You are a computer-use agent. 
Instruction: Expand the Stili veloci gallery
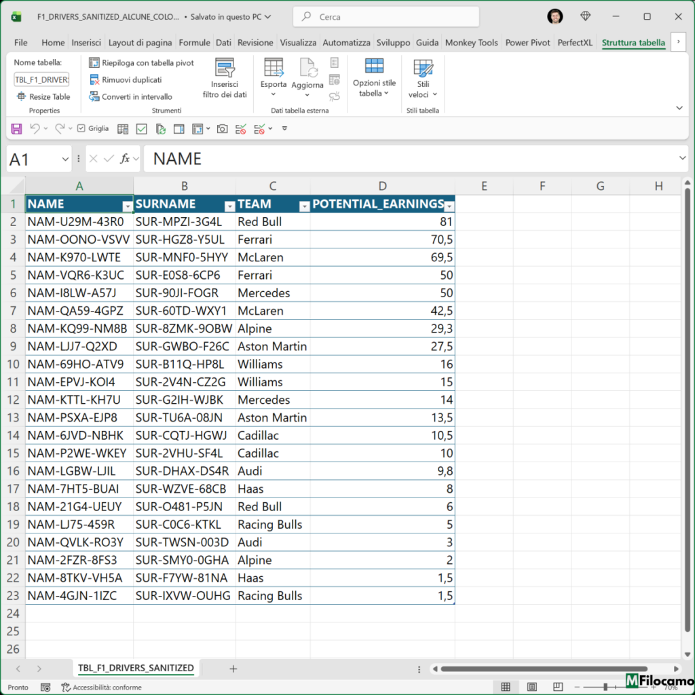[435, 94]
